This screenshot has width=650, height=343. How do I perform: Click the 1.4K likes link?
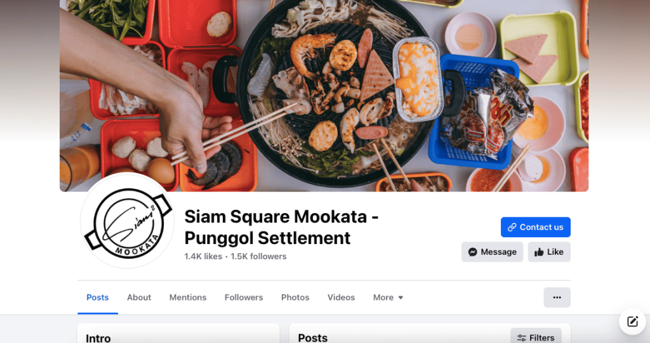tap(203, 256)
